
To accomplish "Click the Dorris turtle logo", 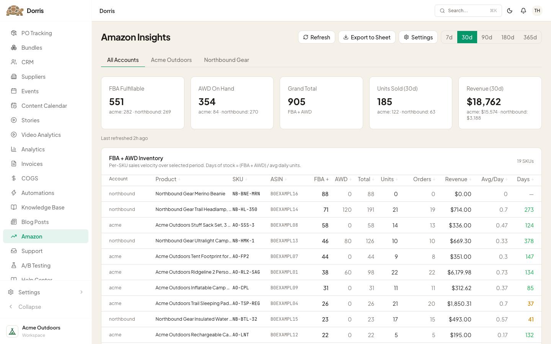I will coord(15,11).
